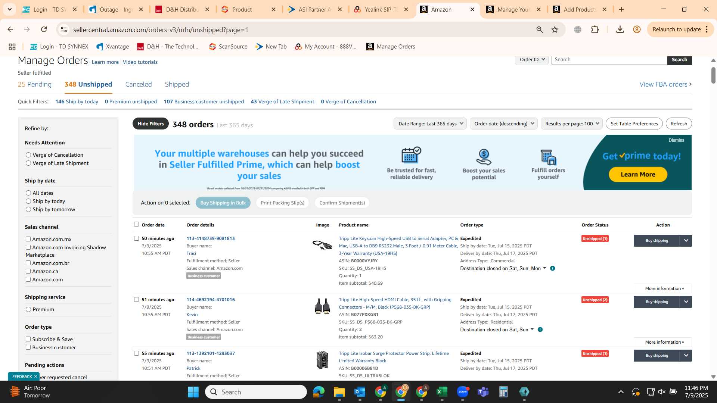Bookmark this page with the star icon
Viewport: 717px width, 403px height.
click(x=555, y=29)
